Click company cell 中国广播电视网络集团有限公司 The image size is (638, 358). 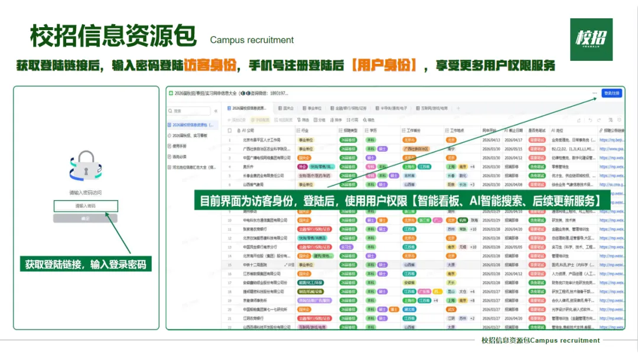(267, 158)
